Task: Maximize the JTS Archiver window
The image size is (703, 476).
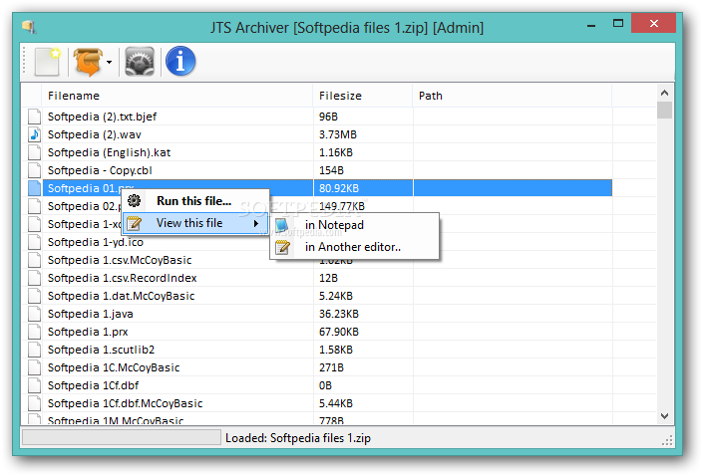Action: (x=618, y=23)
